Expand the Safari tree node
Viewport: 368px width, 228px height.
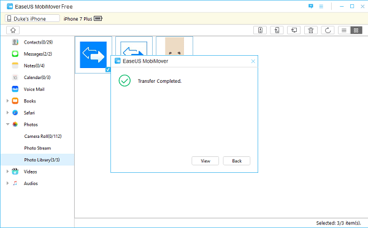click(x=7, y=113)
